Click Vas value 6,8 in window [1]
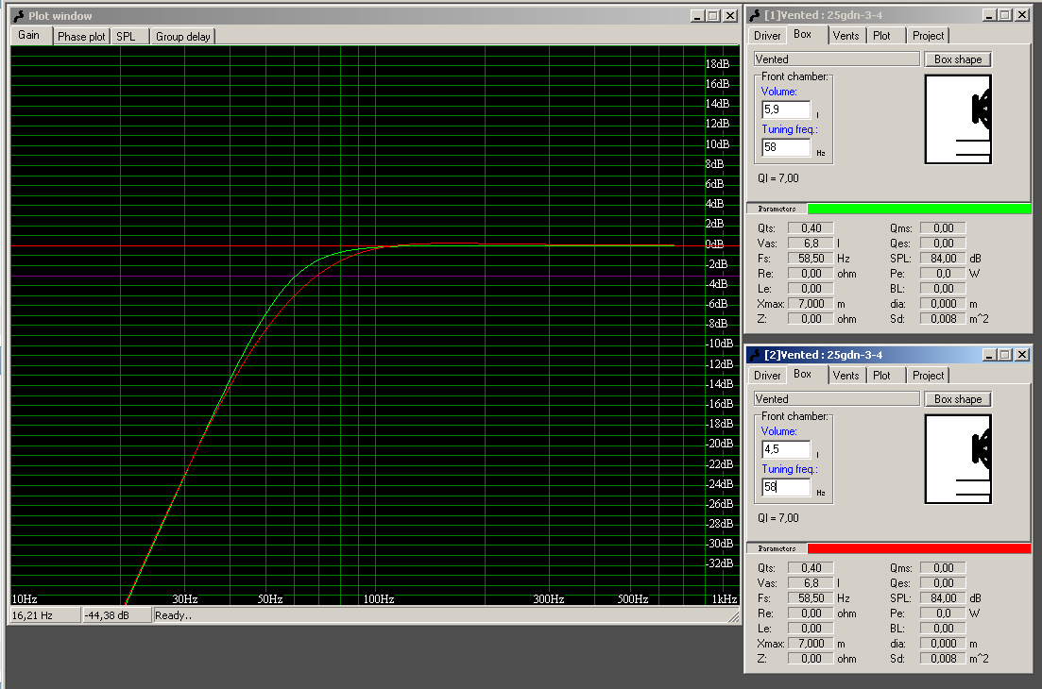This screenshot has height=689, width=1042. pyautogui.click(x=811, y=244)
